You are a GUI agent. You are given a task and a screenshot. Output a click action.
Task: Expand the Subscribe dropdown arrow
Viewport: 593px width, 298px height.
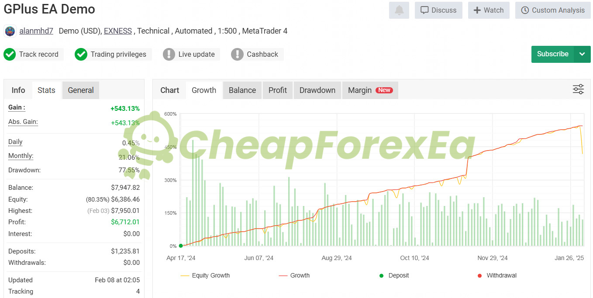click(582, 54)
